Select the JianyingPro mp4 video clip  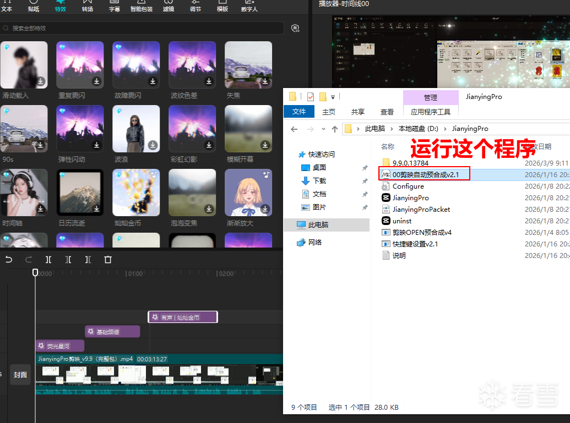click(159, 374)
